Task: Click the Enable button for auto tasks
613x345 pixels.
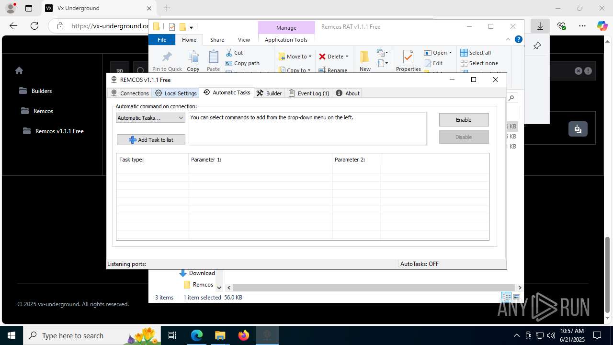Action: point(464,120)
